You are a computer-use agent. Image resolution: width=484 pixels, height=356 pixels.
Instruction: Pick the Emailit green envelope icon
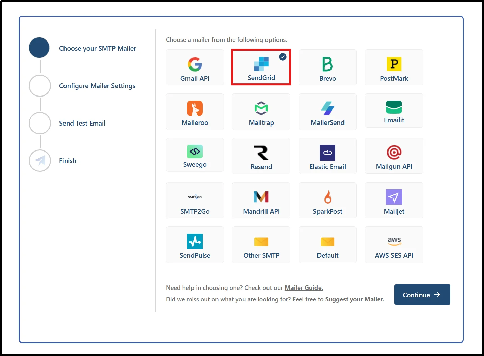pyautogui.click(x=394, y=107)
